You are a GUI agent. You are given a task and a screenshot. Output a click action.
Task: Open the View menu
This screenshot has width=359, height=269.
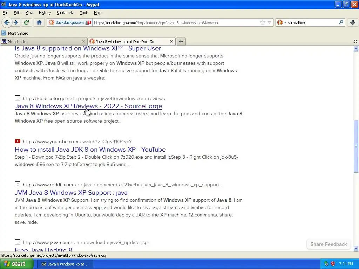[x=29, y=13]
